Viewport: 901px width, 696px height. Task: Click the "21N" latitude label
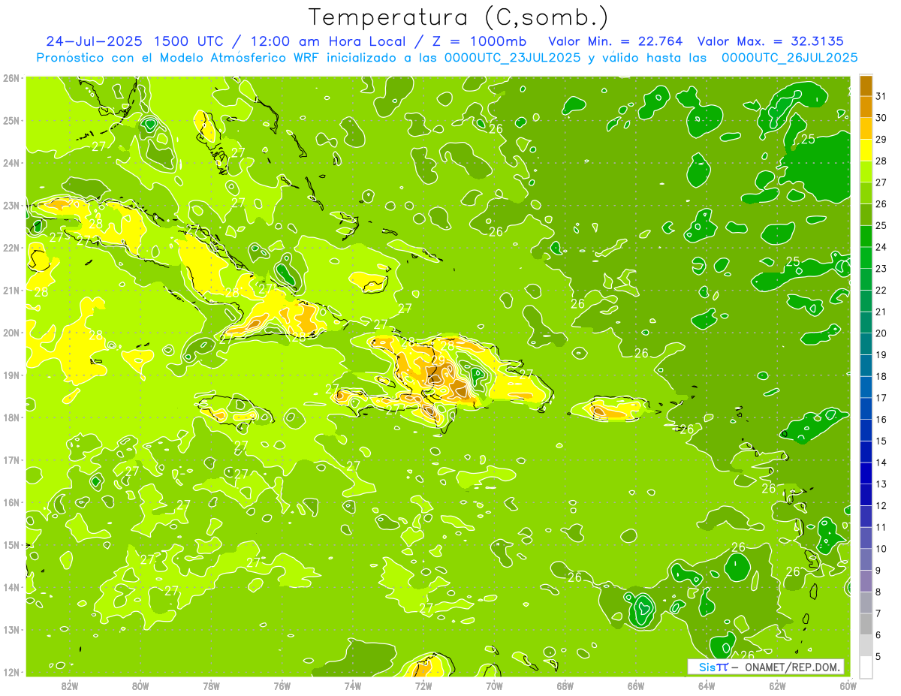tap(11, 290)
